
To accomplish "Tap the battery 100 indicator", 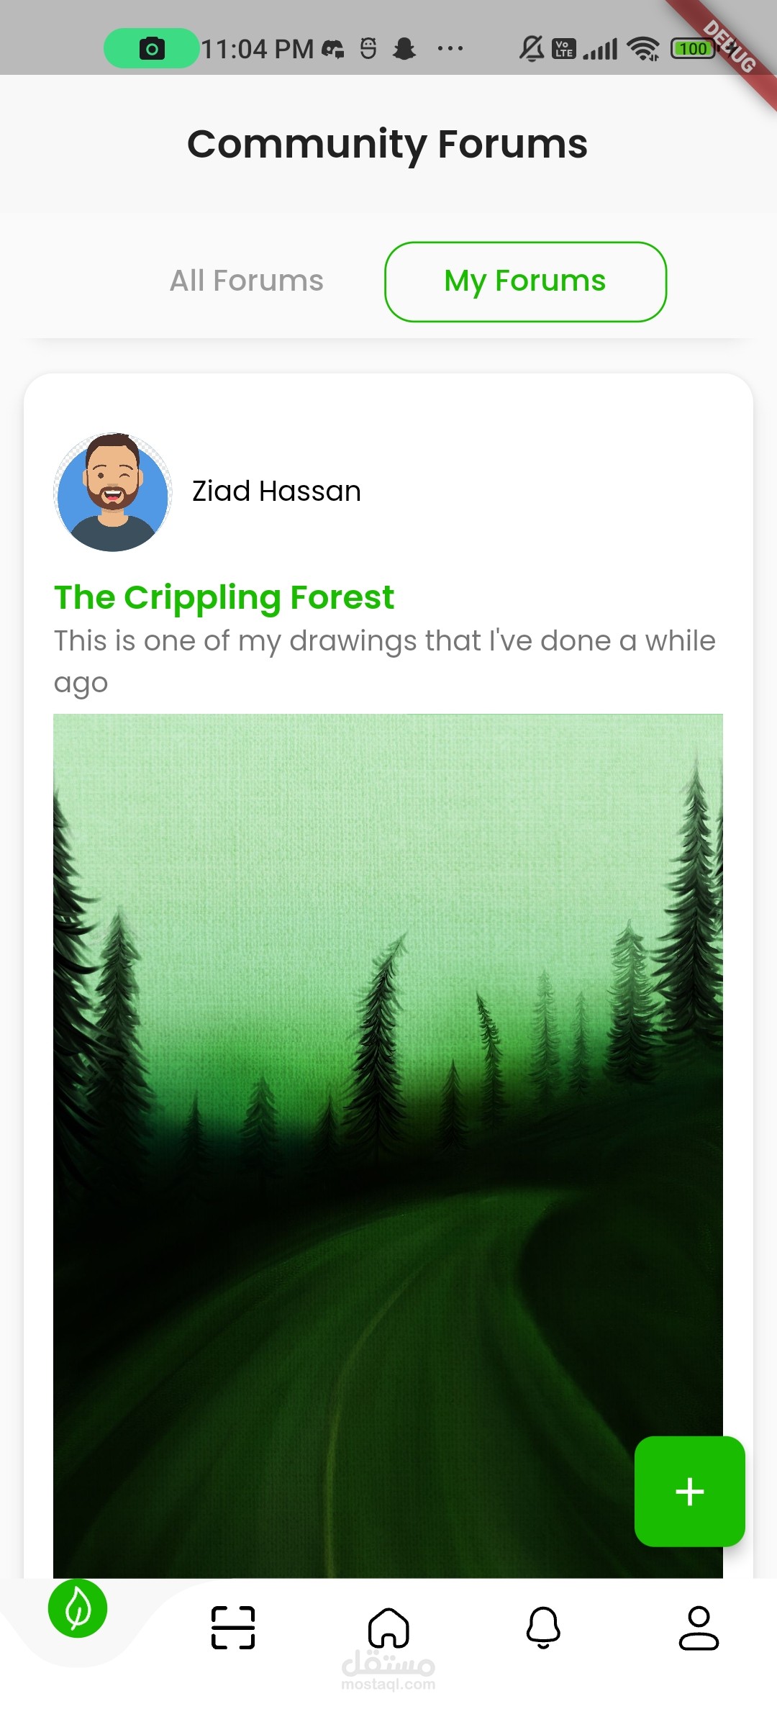I will coord(692,49).
